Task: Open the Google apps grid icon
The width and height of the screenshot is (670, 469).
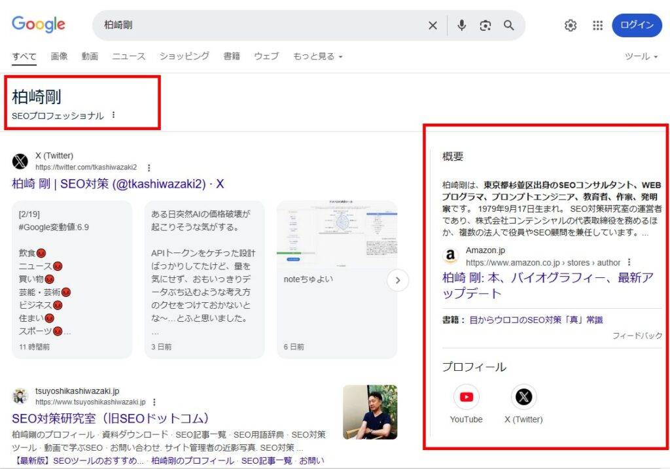Action: pyautogui.click(x=597, y=25)
